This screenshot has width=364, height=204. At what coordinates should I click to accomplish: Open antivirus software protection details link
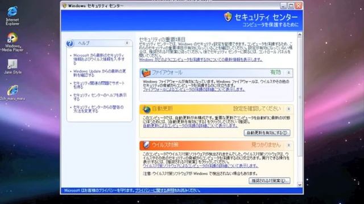click(x=201, y=166)
